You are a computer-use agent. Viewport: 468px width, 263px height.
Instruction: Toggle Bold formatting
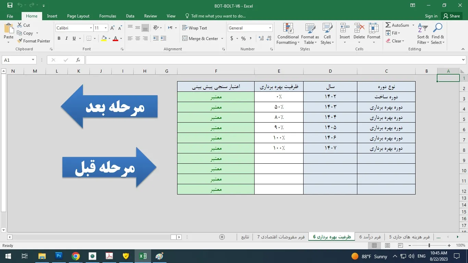(x=59, y=38)
